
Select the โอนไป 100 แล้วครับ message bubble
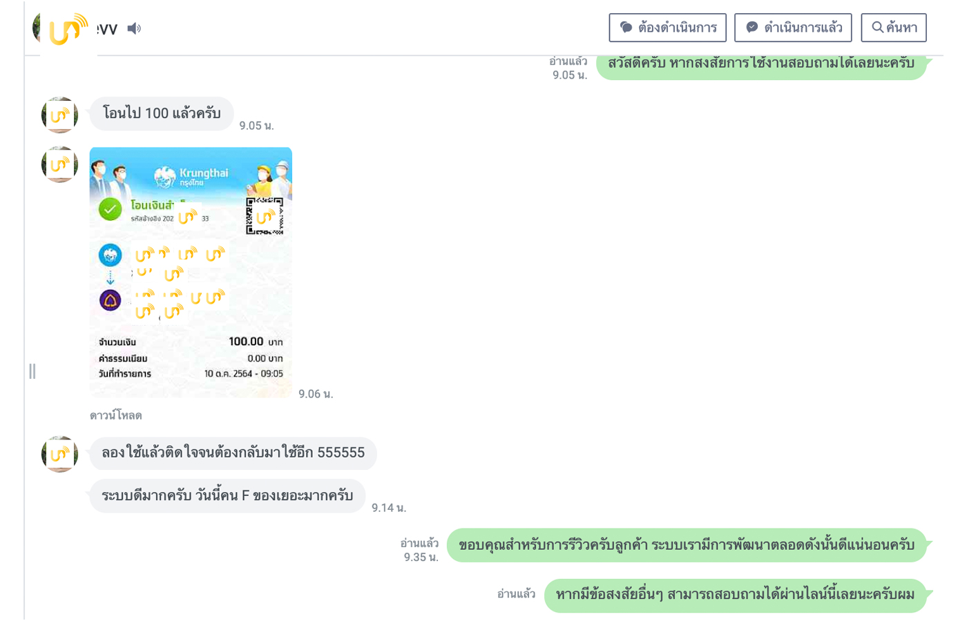pos(162,113)
